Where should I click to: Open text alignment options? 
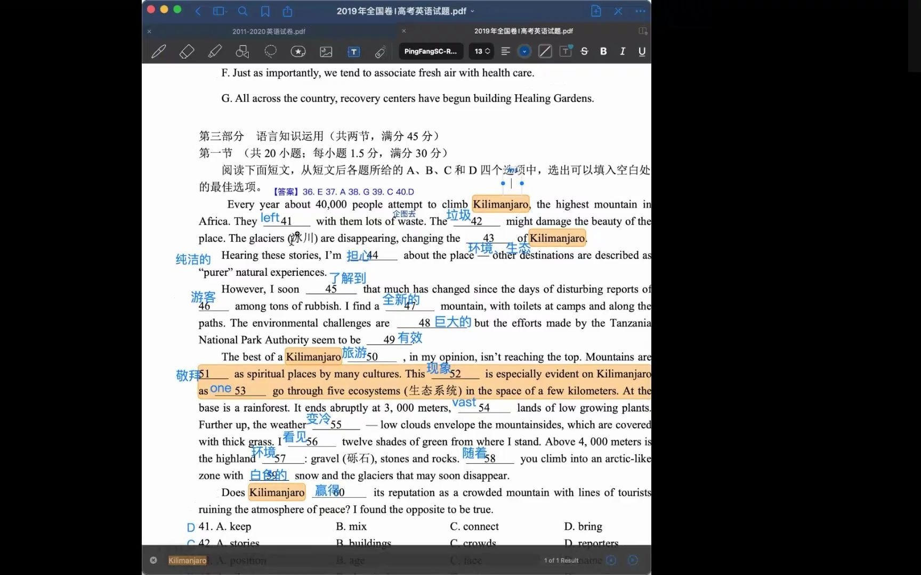click(506, 52)
